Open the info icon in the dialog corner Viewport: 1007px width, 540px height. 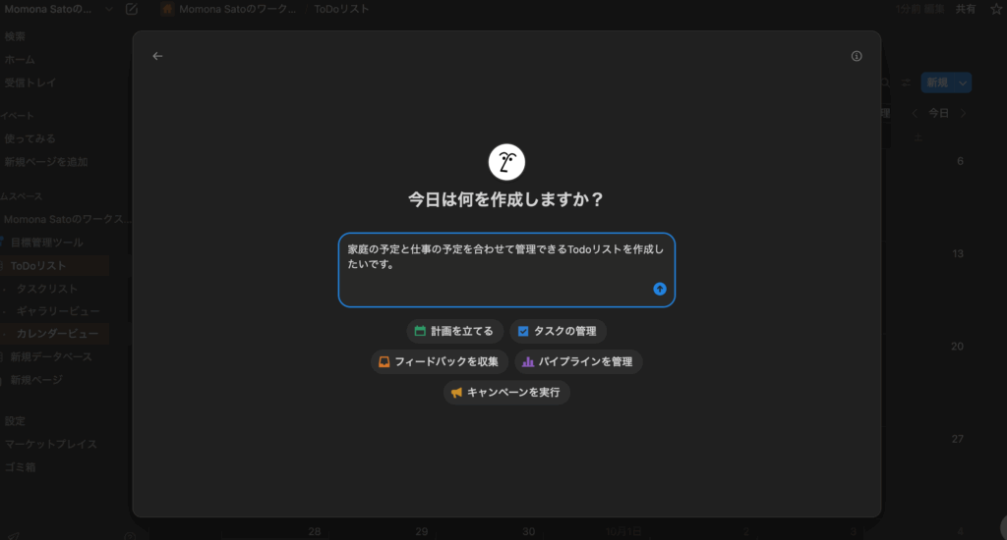tap(857, 56)
